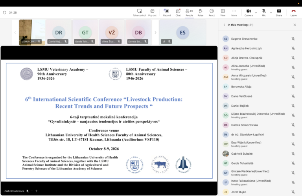Viewport: 302px width, 196px height.
Task: Open Gabrielė Bubaitė profile photo avatar
Action: point(226,154)
